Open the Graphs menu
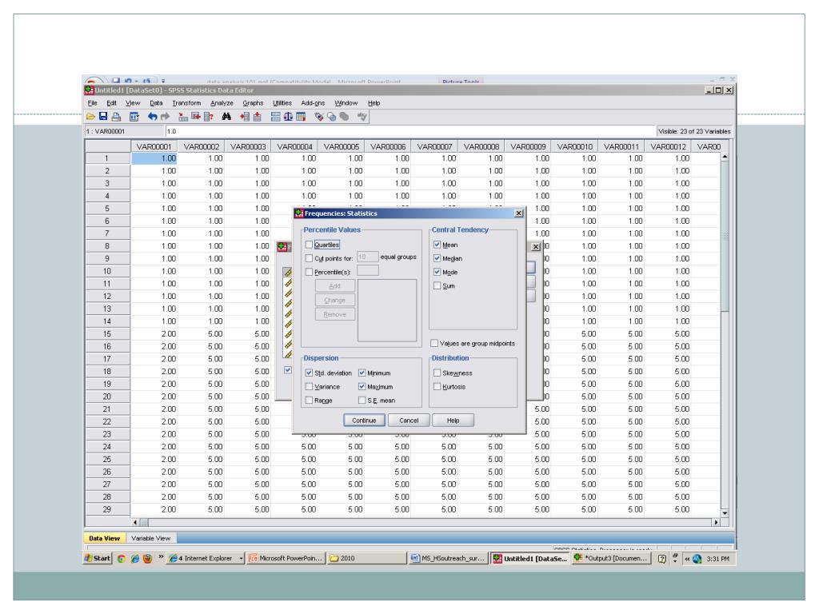The width and height of the screenshot is (819, 614). [x=253, y=103]
